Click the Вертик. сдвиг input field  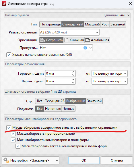coord(59,81)
